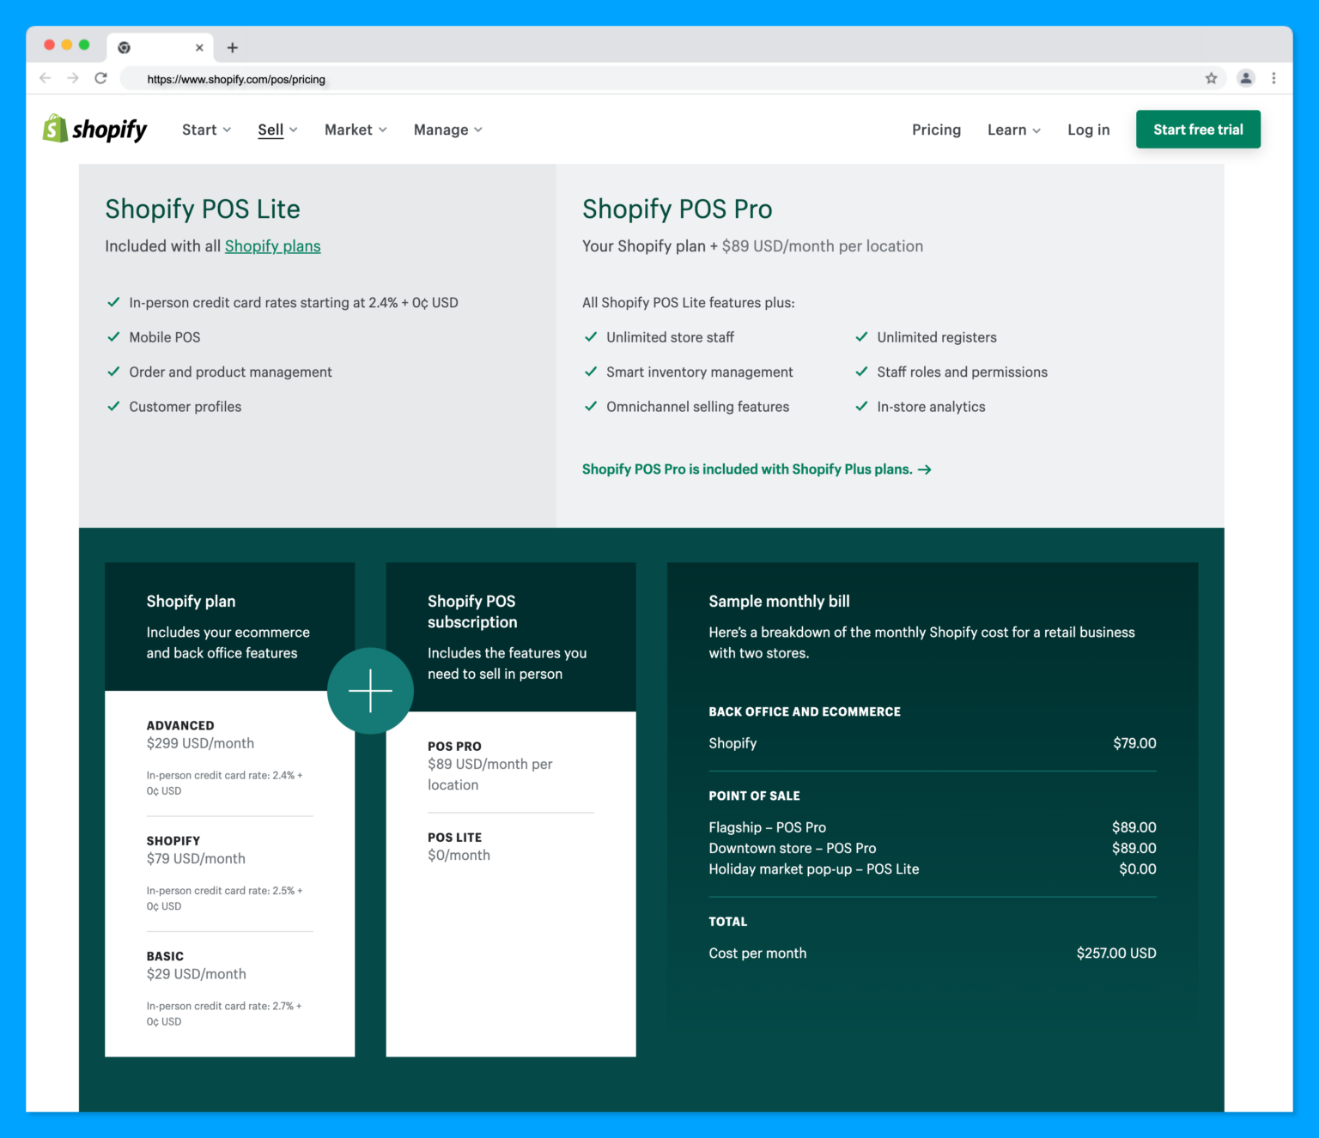Reload the page
Viewport: 1319px width, 1138px height.
click(100, 78)
